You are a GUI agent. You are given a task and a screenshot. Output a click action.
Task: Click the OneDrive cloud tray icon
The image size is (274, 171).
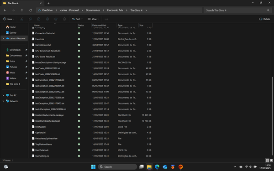pos(241,167)
